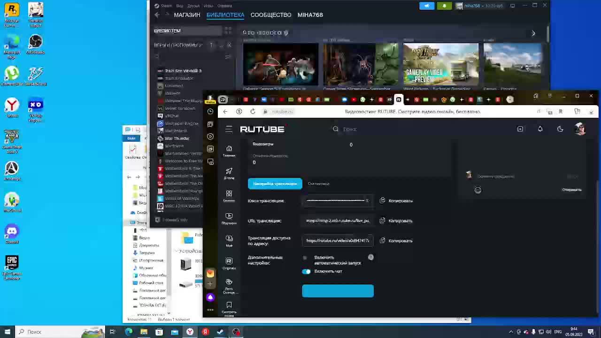Go back in the Yandex browser

click(225, 111)
